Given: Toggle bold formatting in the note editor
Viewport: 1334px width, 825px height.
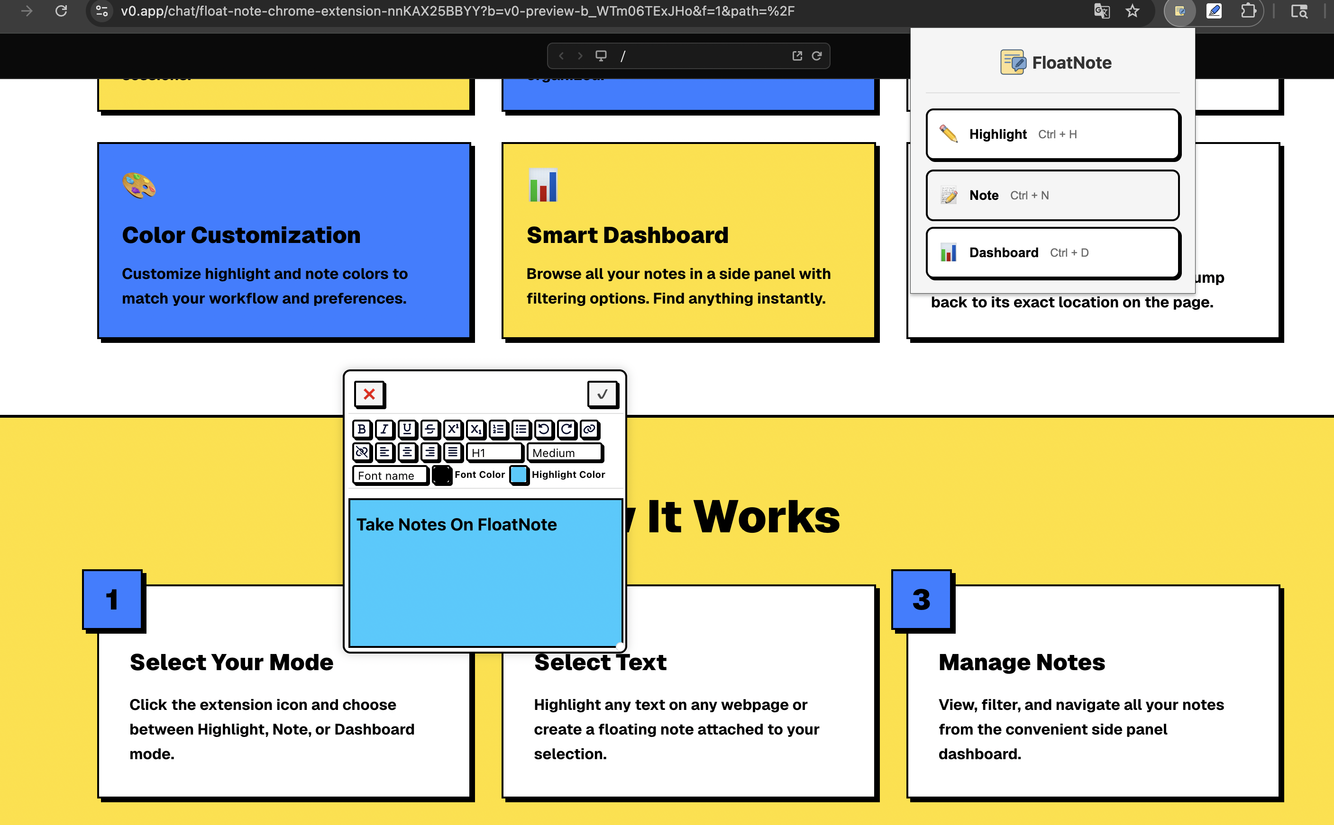Looking at the screenshot, I should tap(362, 430).
